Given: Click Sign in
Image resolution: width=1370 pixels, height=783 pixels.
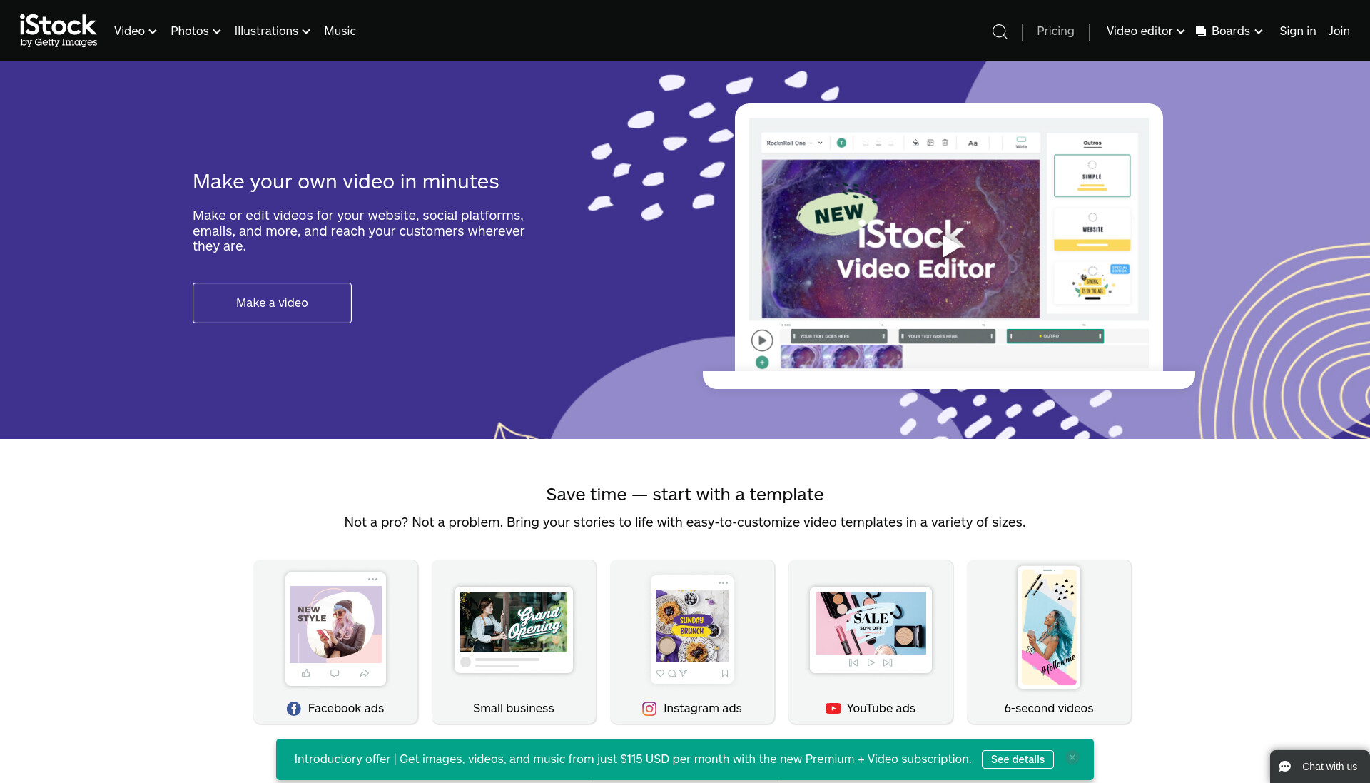Looking at the screenshot, I should pos(1297,31).
